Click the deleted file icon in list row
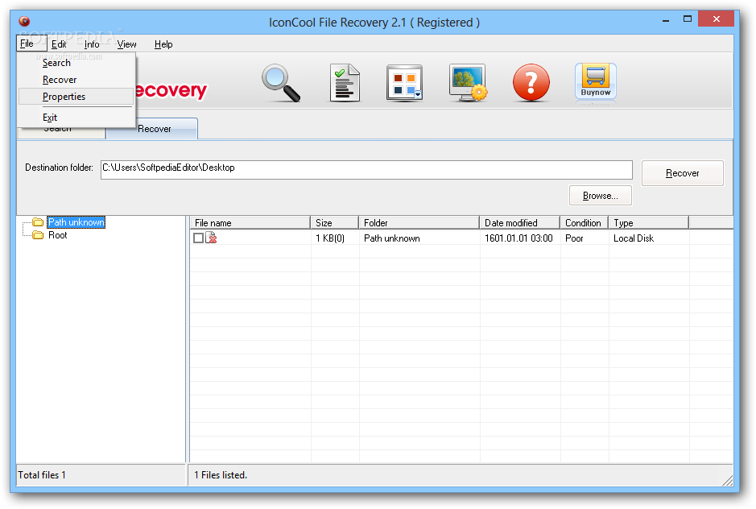This screenshot has height=509, width=756. (211, 238)
